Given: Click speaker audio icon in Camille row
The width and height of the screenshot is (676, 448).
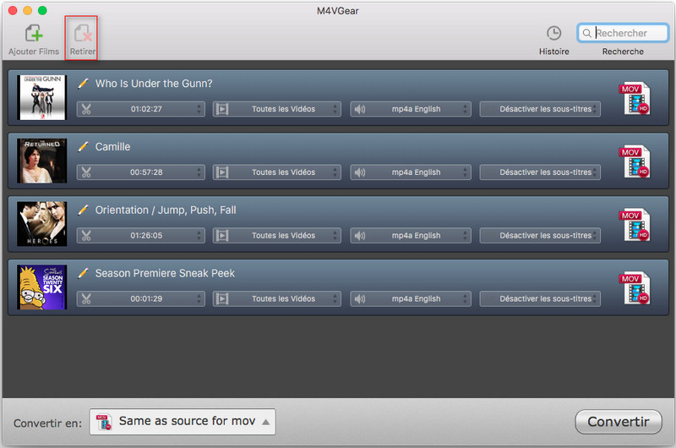Looking at the screenshot, I should click(x=360, y=172).
